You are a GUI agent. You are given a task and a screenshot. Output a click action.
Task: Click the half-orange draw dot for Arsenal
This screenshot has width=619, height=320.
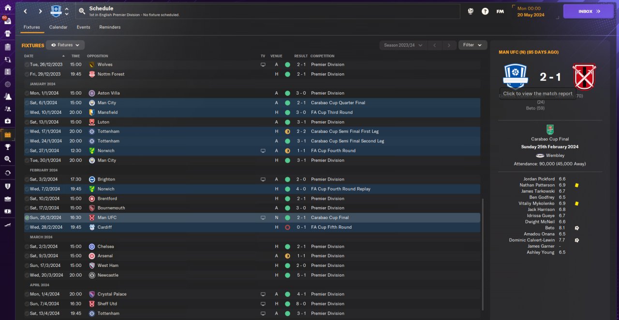tap(287, 256)
